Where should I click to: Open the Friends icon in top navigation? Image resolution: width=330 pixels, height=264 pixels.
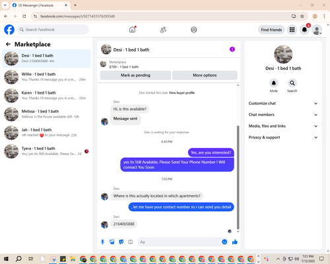tap(163, 30)
